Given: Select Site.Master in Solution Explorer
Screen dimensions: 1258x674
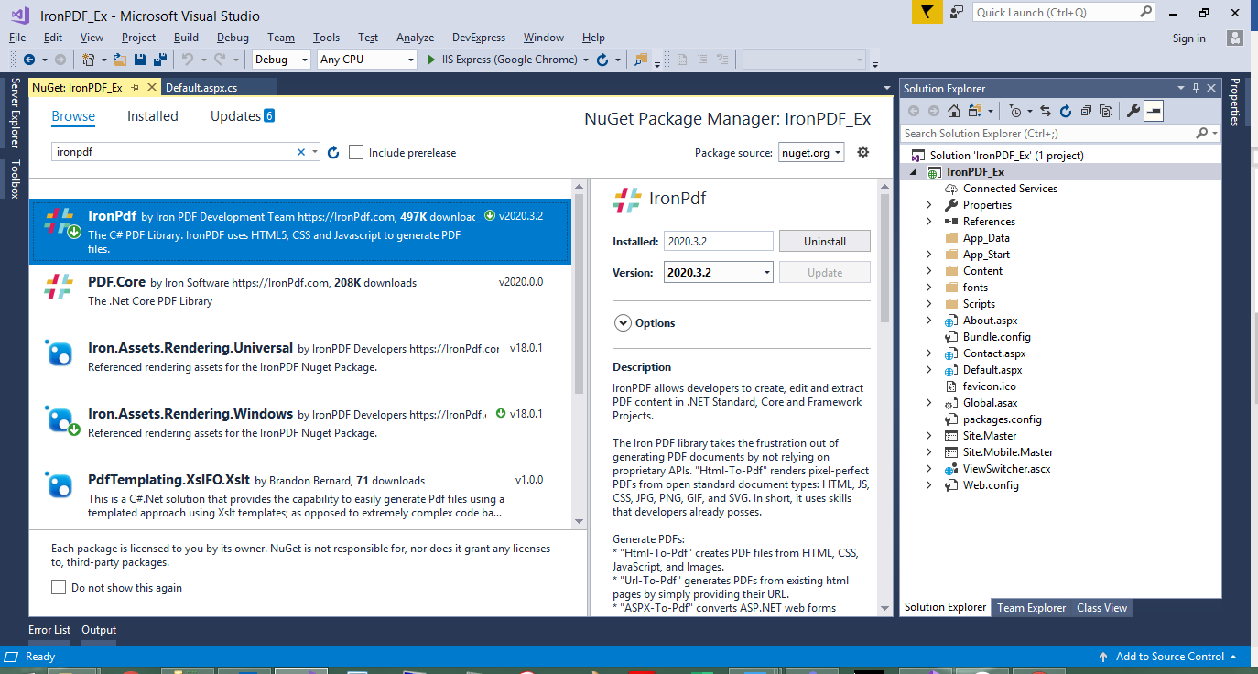Looking at the screenshot, I should click(990, 436).
